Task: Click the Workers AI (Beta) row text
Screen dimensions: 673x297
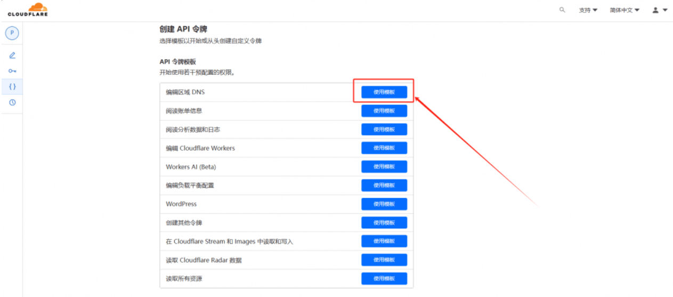Action: 191,167
